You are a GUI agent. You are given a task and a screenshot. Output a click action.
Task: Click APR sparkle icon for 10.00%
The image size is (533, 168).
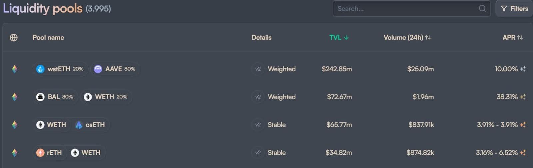[x=523, y=69]
